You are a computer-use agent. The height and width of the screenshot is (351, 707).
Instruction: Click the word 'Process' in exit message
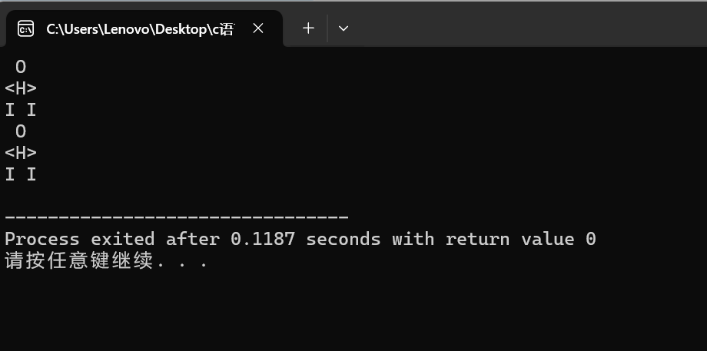pyautogui.click(x=42, y=239)
